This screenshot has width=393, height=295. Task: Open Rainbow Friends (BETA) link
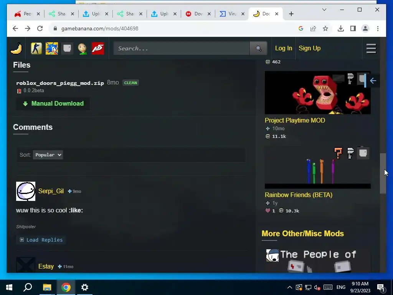point(299,195)
